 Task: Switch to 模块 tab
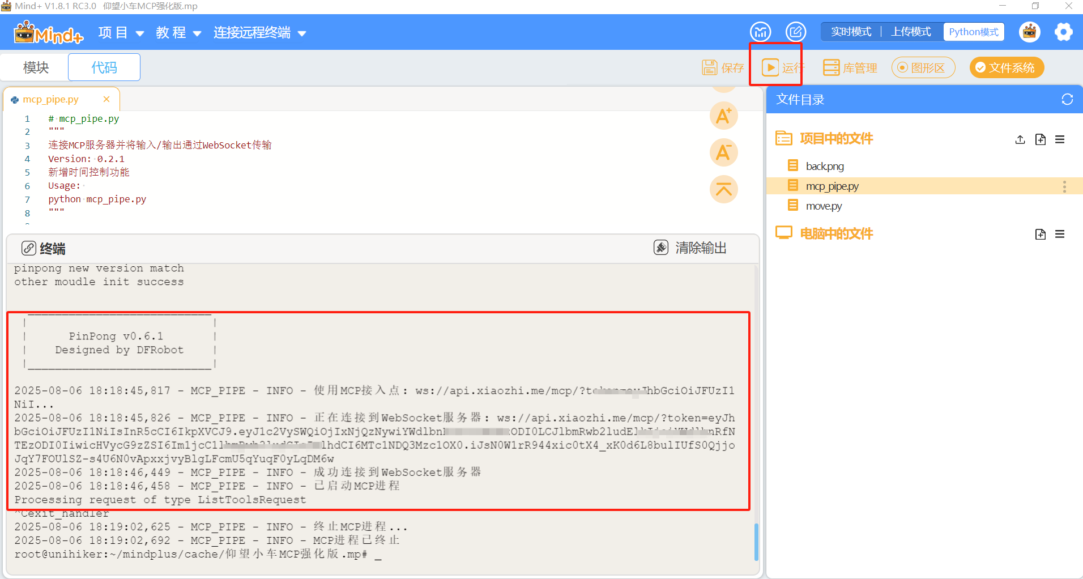coord(36,67)
